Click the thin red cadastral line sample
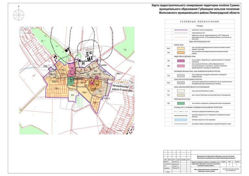 pyautogui.click(x=181, y=37)
